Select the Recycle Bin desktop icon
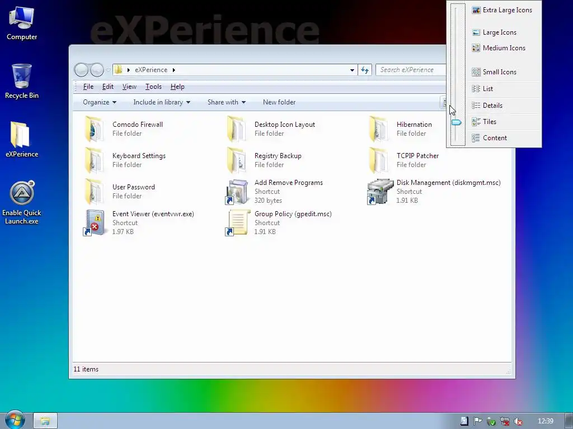 (x=22, y=76)
